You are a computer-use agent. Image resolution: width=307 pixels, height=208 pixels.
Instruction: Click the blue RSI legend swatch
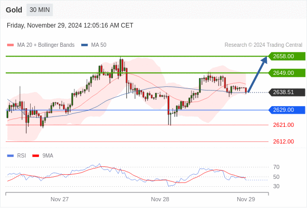(x=10, y=156)
